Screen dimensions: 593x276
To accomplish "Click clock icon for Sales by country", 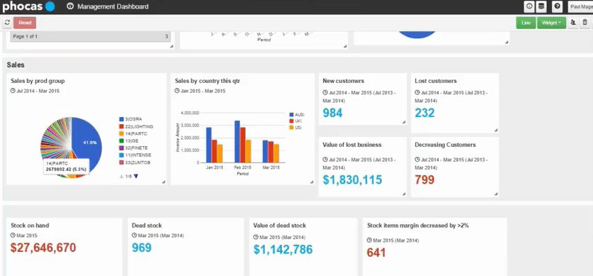I will point(177,91).
